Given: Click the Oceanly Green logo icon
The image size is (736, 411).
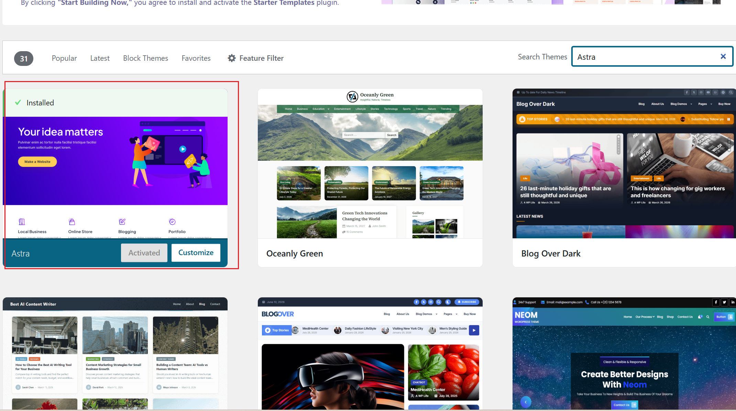Looking at the screenshot, I should [352, 97].
